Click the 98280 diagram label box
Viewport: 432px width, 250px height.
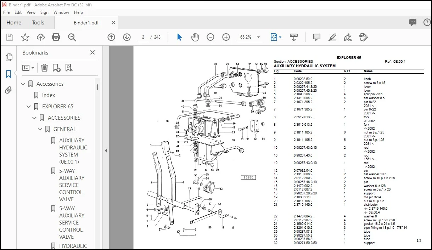coord(248,177)
